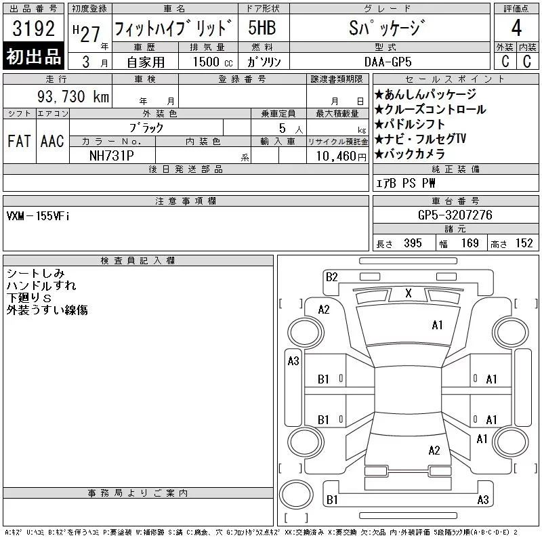
Task: Select the FAT shift type cell
Action: click(19, 141)
